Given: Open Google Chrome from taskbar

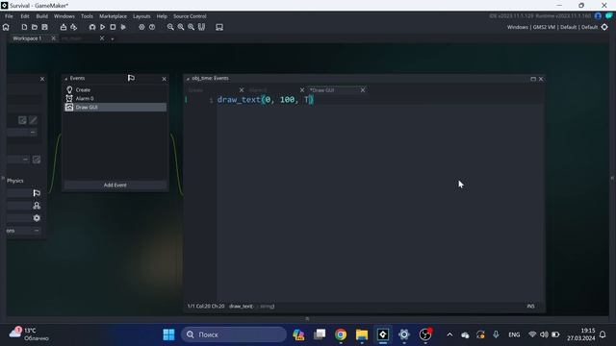Looking at the screenshot, I should pyautogui.click(x=341, y=334).
